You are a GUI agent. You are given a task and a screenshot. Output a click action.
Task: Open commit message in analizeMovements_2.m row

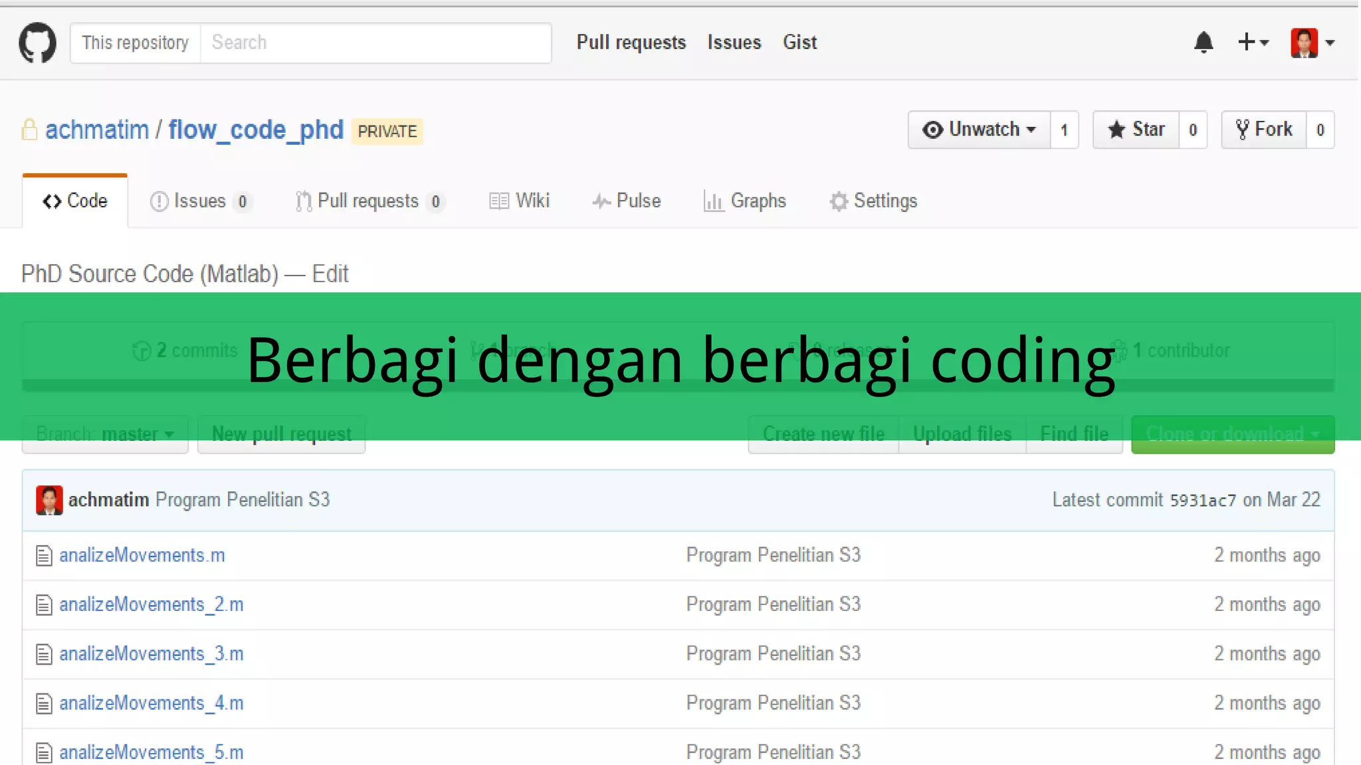[x=774, y=604]
